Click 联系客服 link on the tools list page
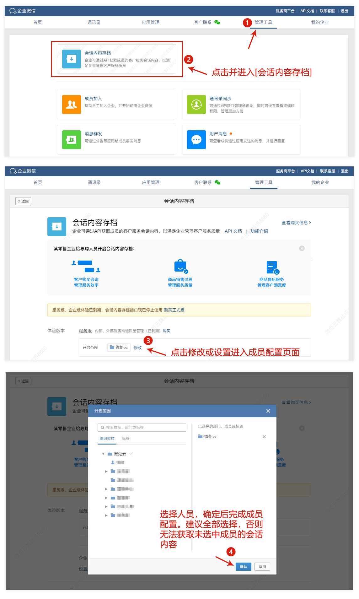This screenshot has width=359, height=599. click(x=327, y=11)
